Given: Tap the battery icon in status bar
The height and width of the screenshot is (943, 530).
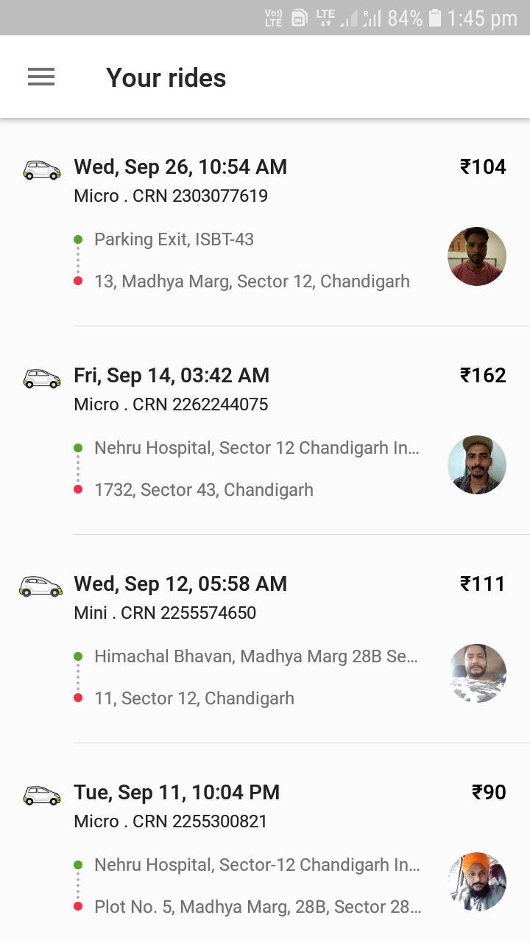Looking at the screenshot, I should [435, 18].
